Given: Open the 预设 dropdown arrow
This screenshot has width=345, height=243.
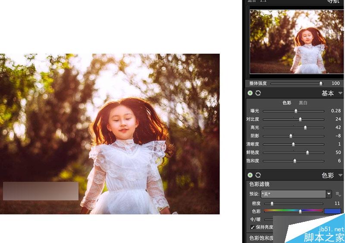Looking at the screenshot, I should click(329, 194).
